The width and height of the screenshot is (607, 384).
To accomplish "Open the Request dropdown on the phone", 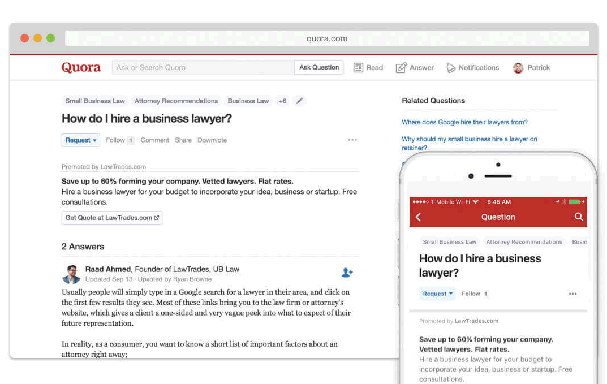I will pos(437,294).
